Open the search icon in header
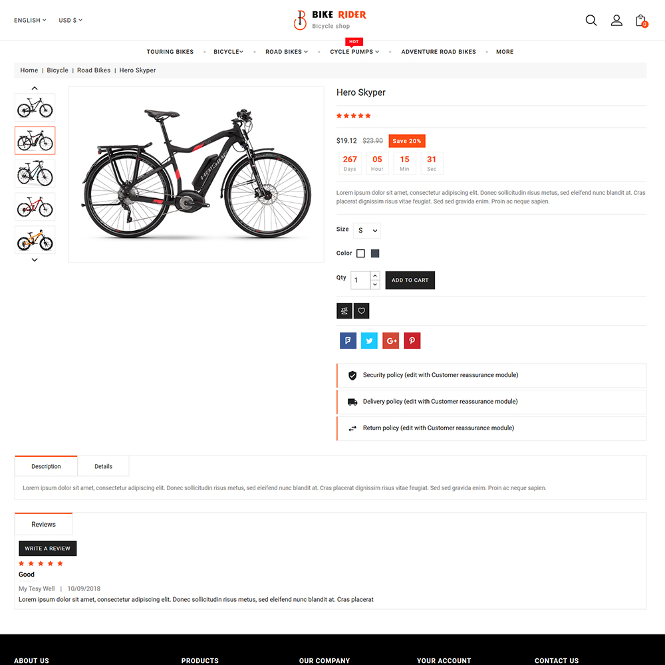This screenshot has height=665, width=665. 591,20
